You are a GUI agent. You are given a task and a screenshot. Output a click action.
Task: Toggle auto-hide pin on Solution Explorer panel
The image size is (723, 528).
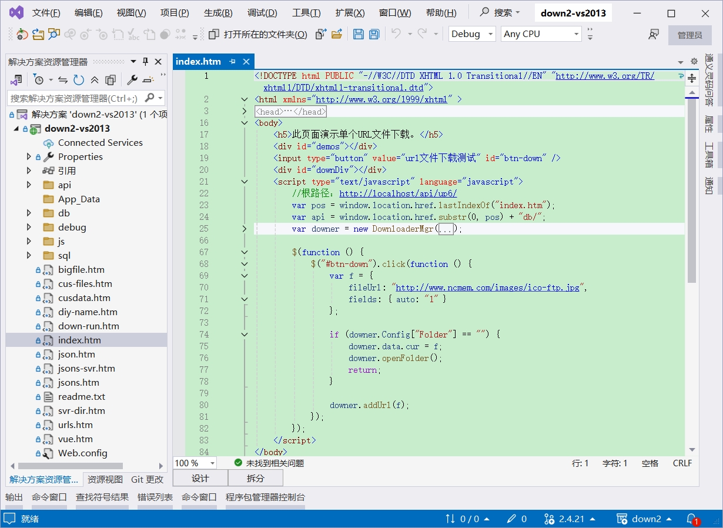[145, 62]
